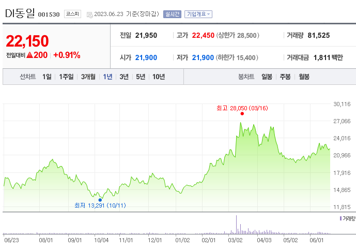Viewport: 356px width, 251px height.
Task: Click the stock code 001530
Action: coord(49,14)
